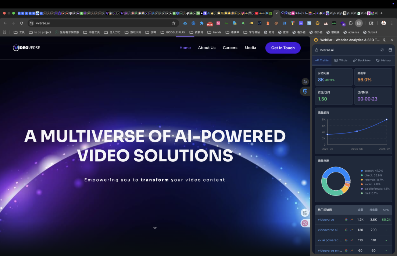
Task: Click trend icon in videoverse ai row
Action: pos(352,230)
